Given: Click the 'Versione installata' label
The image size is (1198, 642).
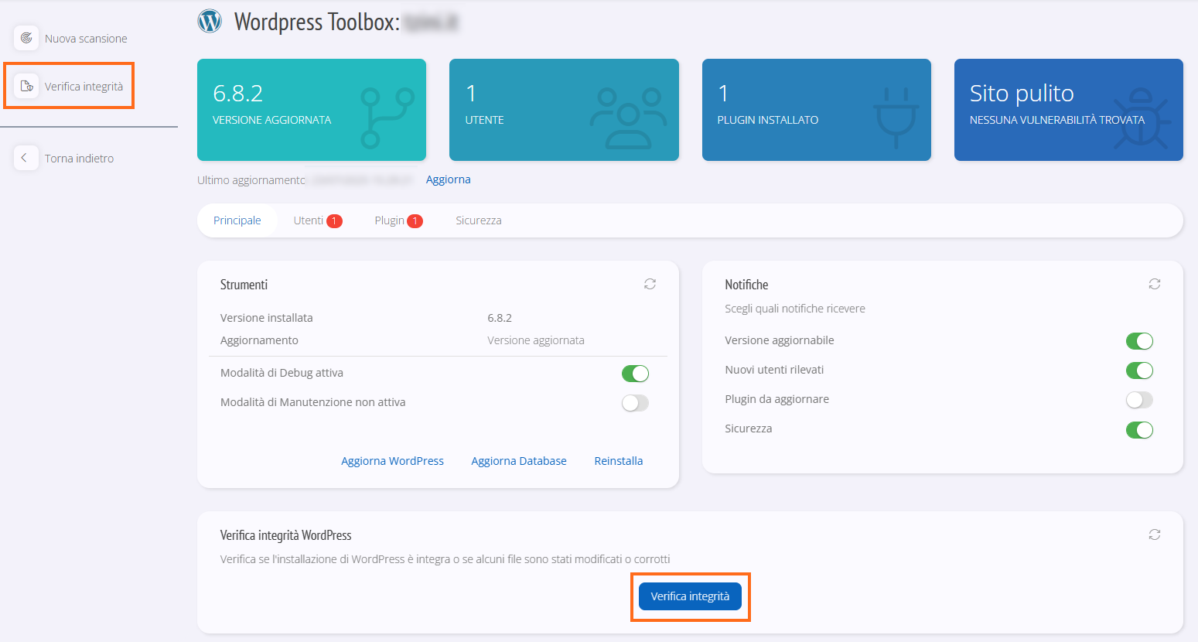Looking at the screenshot, I should point(267,318).
